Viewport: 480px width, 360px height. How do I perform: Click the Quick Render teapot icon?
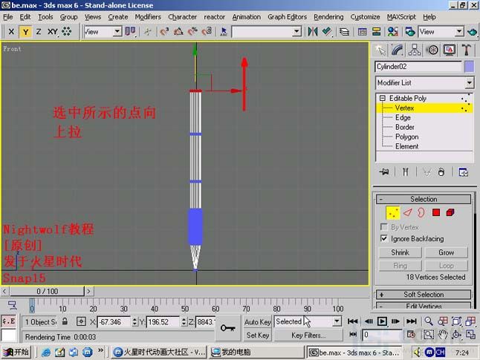click(473, 31)
